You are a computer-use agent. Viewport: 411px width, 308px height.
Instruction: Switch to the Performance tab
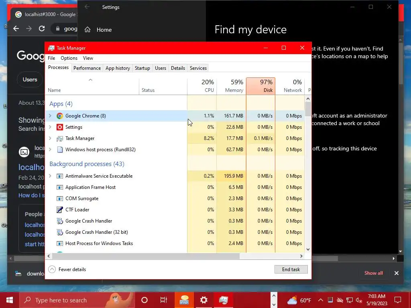(x=87, y=68)
